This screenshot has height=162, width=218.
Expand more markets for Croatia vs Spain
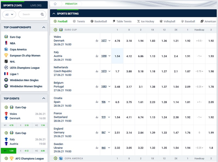(x=110, y=102)
